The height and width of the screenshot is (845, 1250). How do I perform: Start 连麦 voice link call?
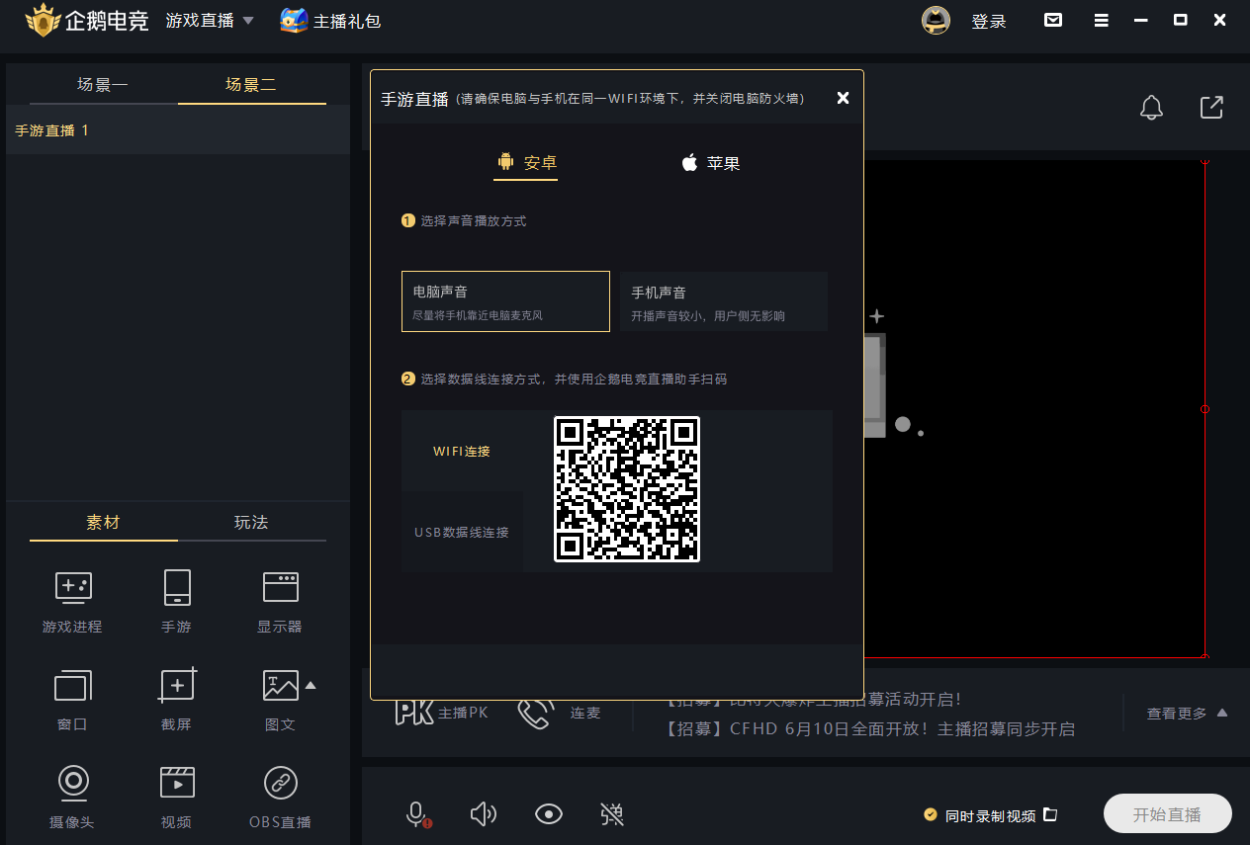point(559,713)
